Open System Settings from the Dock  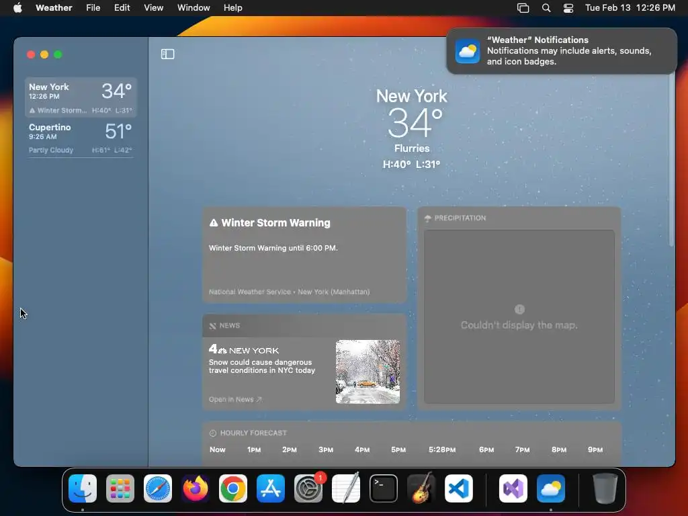[x=308, y=488]
